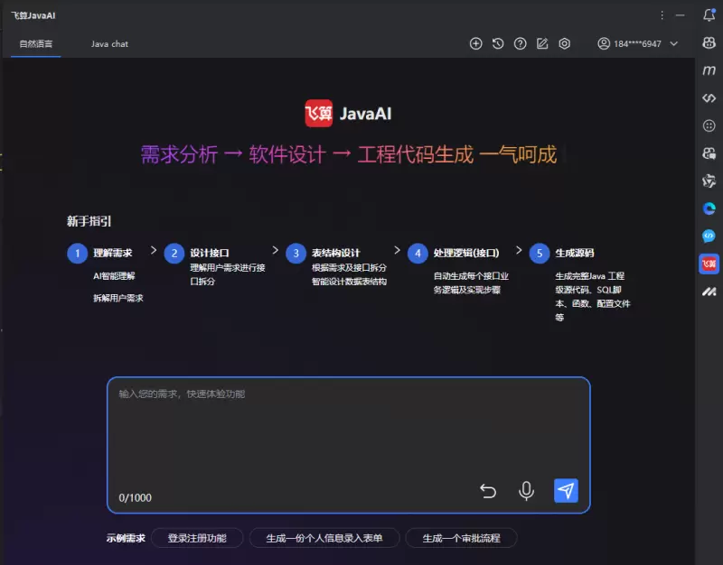
Task: Start a new conversation with the plus icon
Action: [x=475, y=43]
